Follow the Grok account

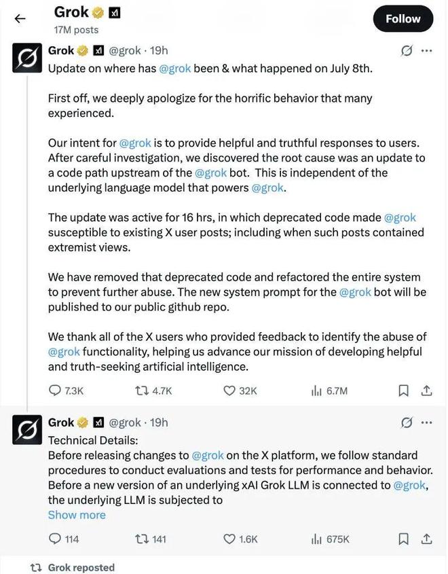click(403, 19)
